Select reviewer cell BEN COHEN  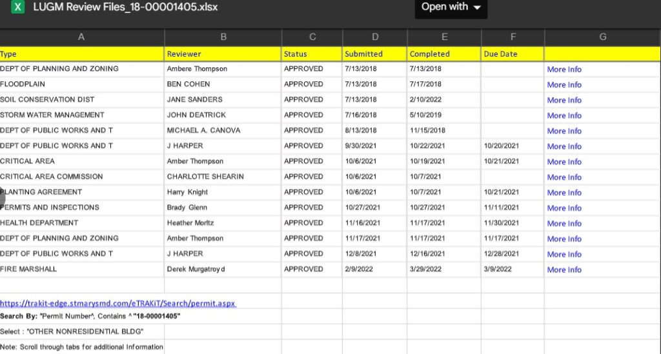[223, 84]
